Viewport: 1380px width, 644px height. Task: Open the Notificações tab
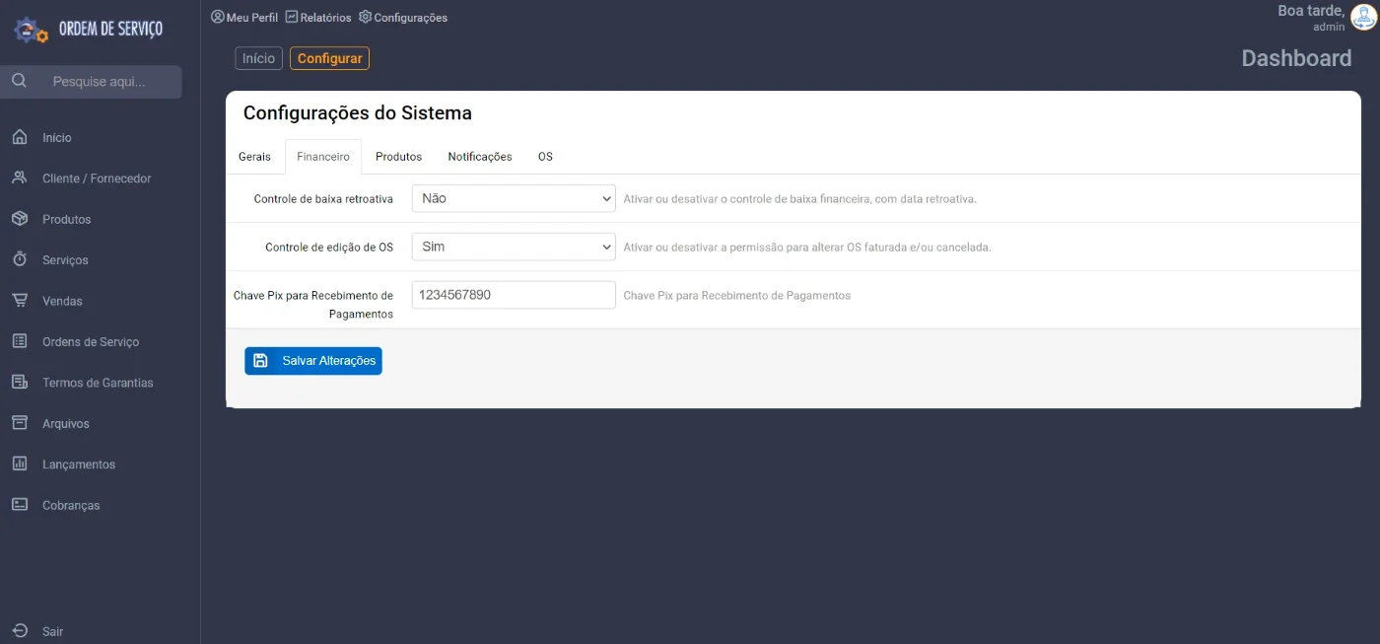pos(480,157)
